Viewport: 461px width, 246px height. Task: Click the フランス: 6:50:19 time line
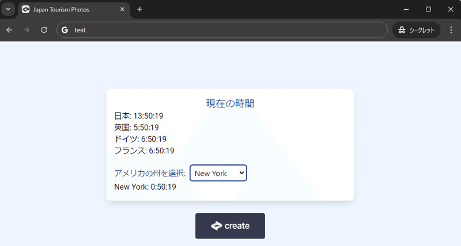(145, 151)
